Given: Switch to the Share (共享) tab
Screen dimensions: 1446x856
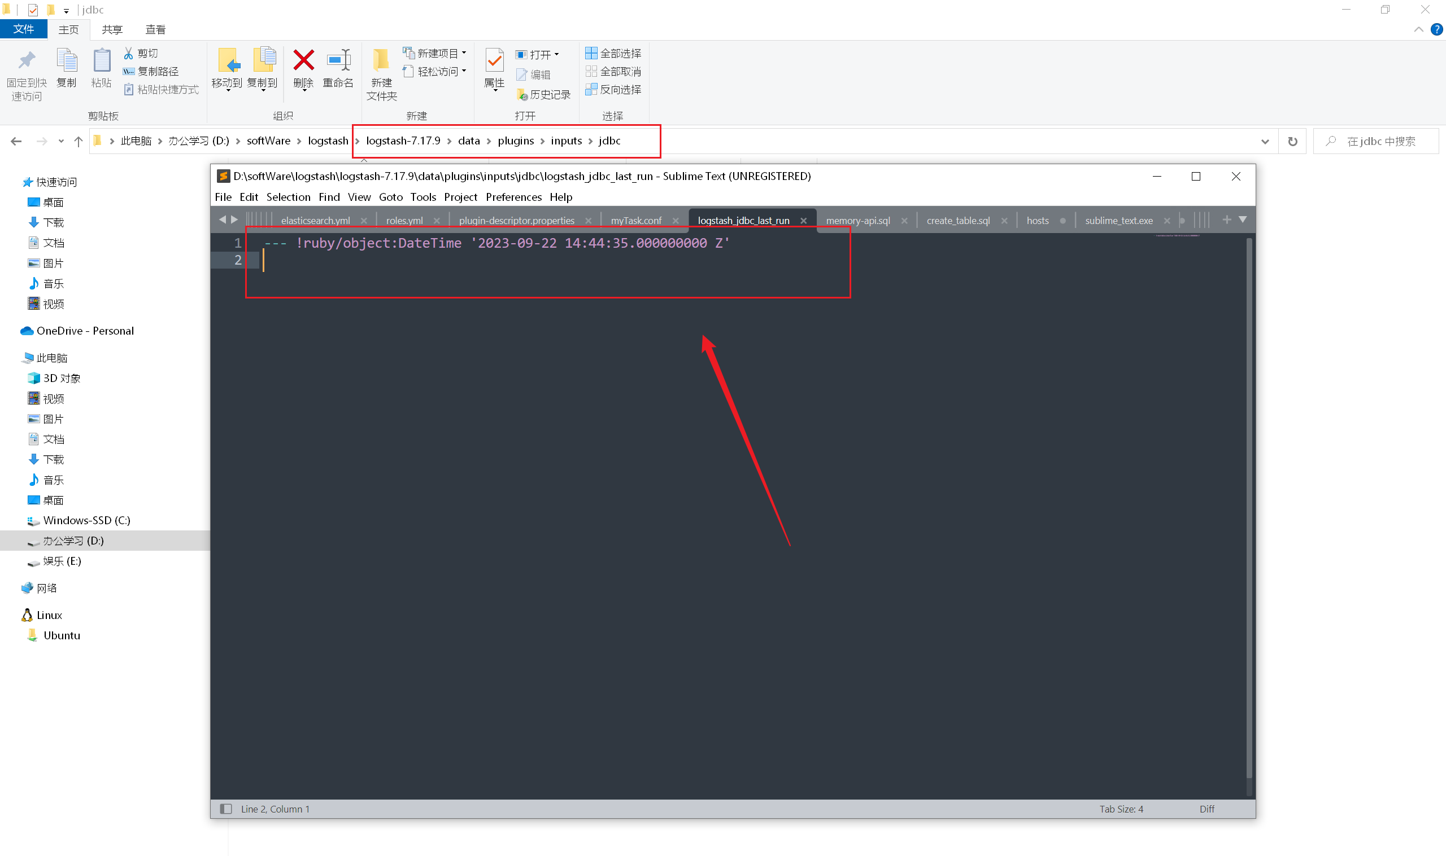Looking at the screenshot, I should 112,29.
